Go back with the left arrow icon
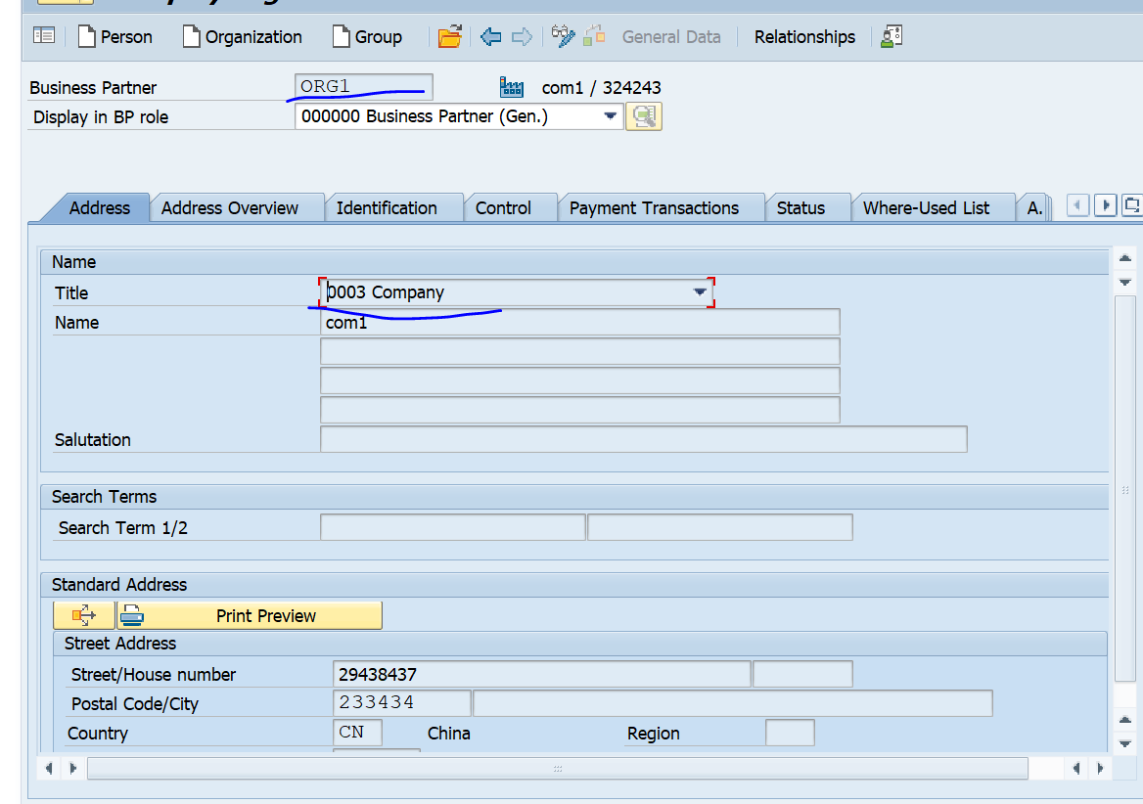This screenshot has height=804, width=1143. point(490,36)
